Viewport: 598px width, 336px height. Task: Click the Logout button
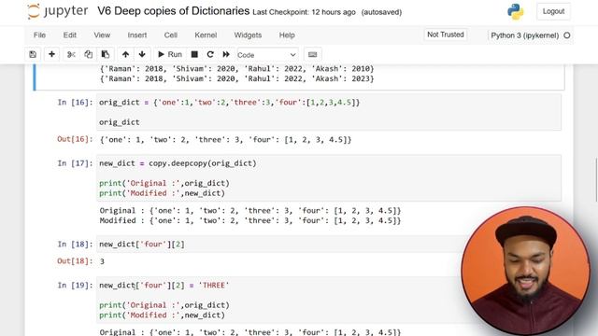click(553, 11)
